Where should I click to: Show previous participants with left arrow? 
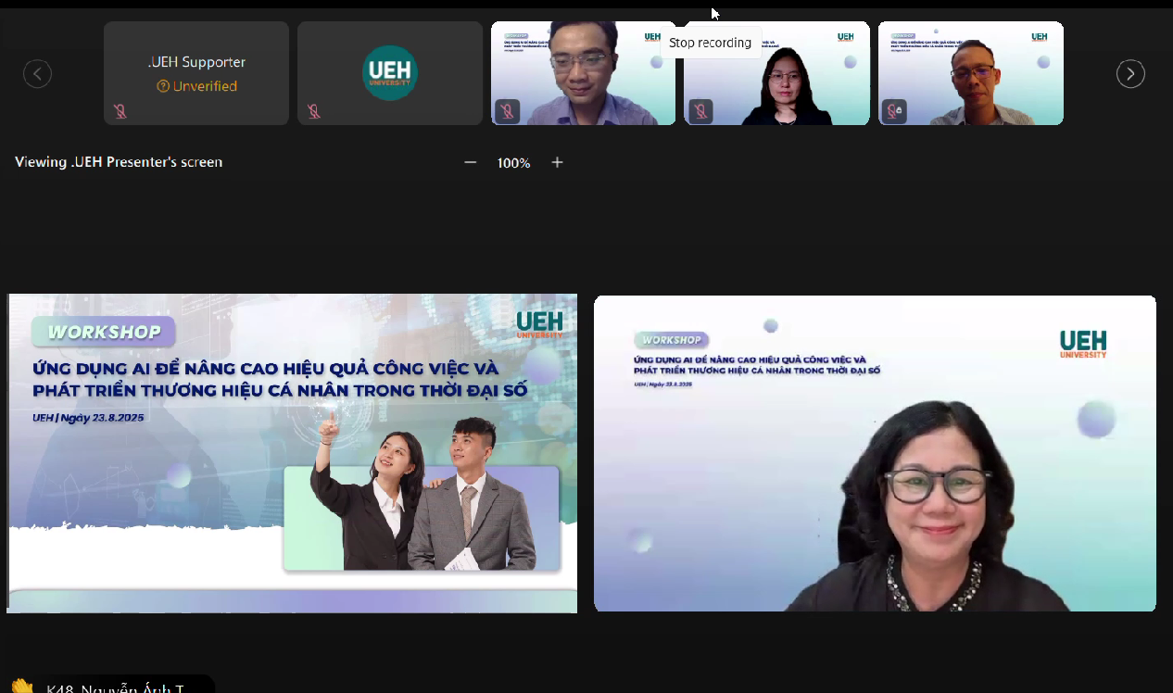pyautogui.click(x=37, y=73)
